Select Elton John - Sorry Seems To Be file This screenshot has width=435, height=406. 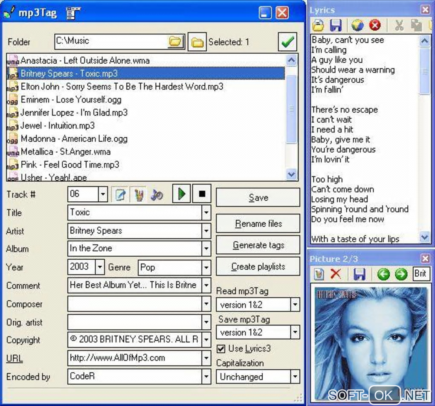tap(146, 87)
